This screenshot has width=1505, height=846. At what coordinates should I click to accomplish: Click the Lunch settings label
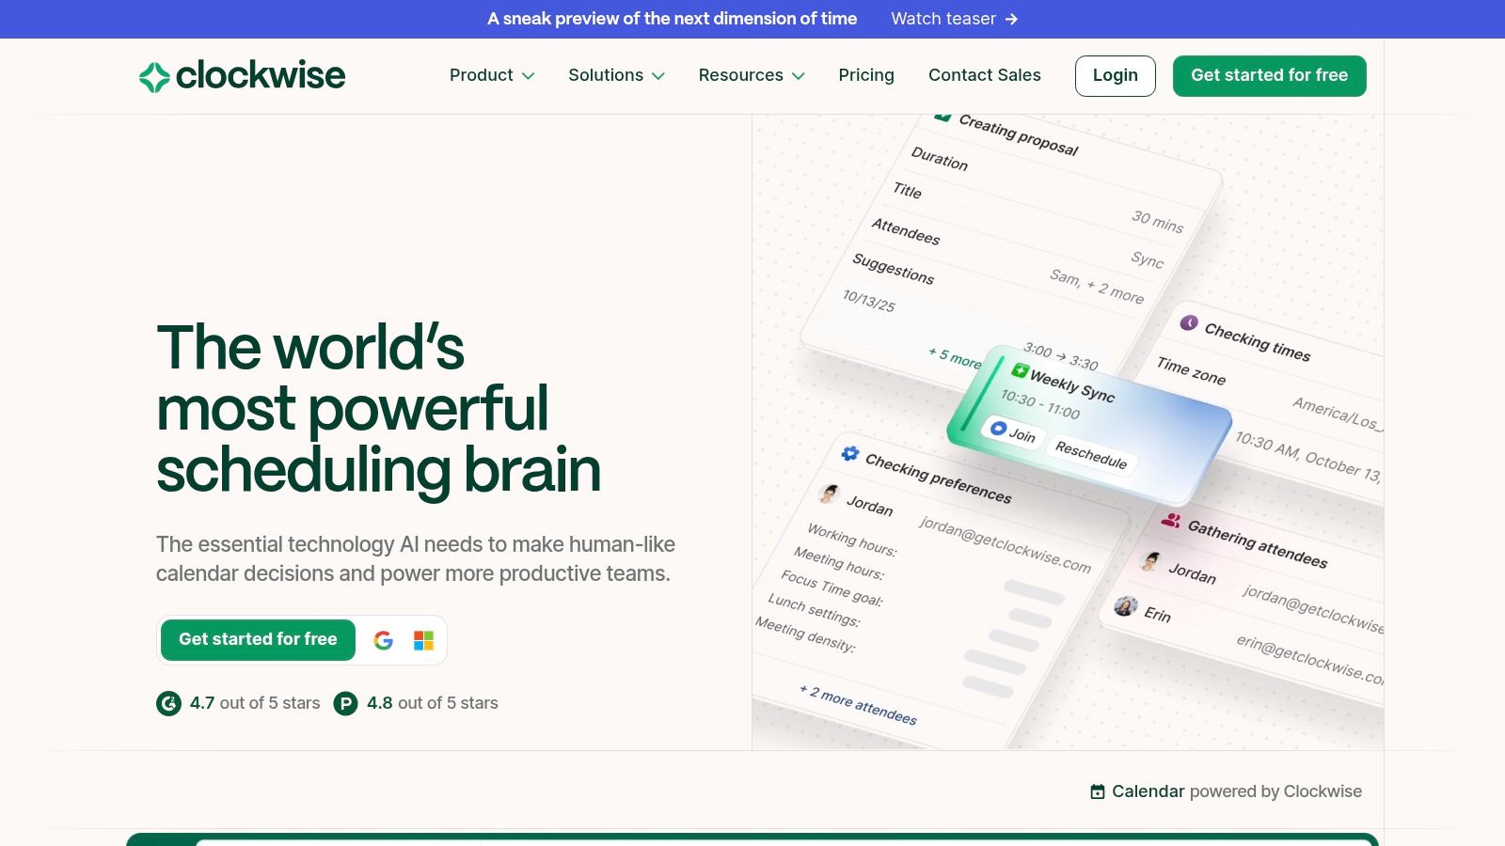pyautogui.click(x=814, y=610)
